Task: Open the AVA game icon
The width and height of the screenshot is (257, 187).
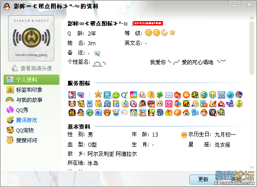Action: tap(151, 104)
